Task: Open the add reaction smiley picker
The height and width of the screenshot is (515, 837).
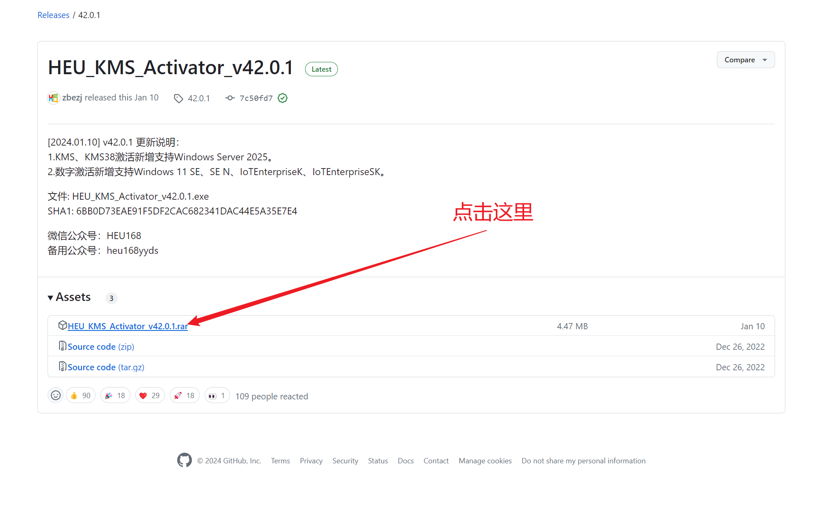Action: 56,395
